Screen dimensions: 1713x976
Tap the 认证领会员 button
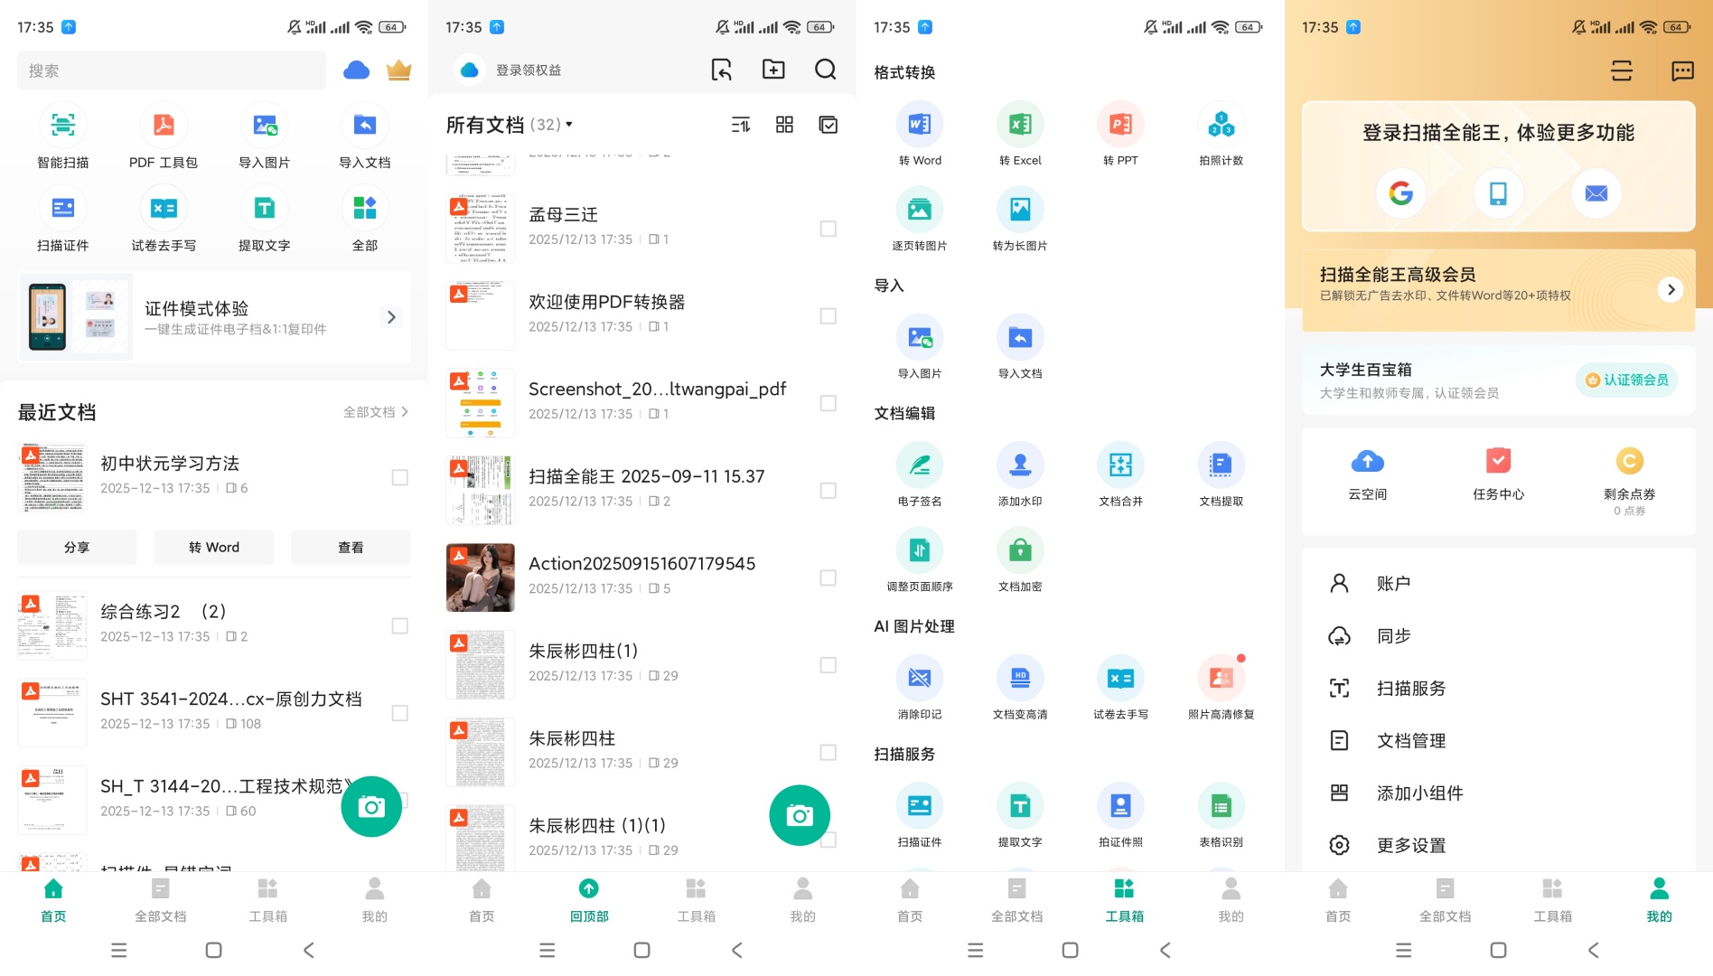click(x=1626, y=380)
